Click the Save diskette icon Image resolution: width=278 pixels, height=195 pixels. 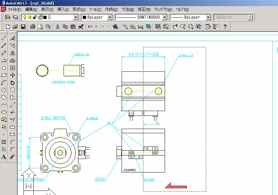(23, 27)
